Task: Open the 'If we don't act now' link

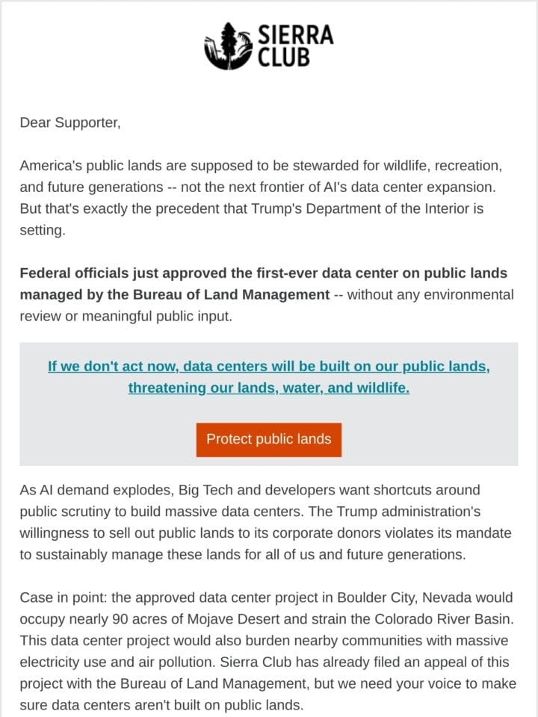Action: coord(268,366)
